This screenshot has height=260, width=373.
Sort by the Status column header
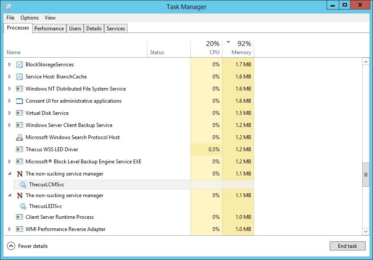pos(169,48)
